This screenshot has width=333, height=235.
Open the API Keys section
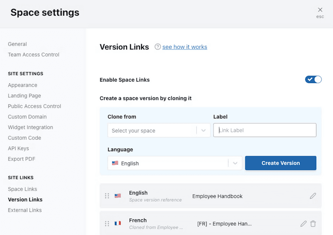(18, 148)
